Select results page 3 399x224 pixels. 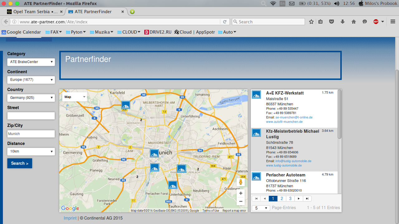(290, 198)
